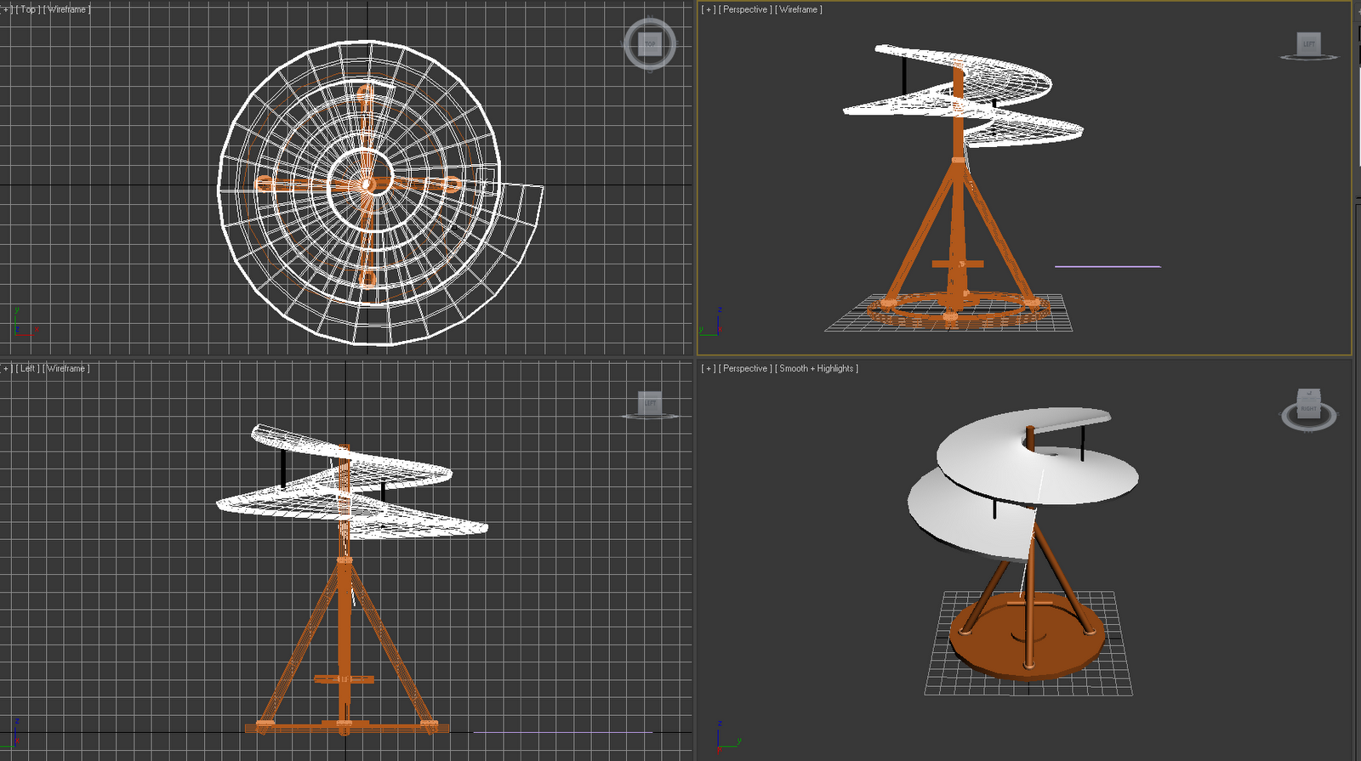This screenshot has width=1361, height=761.
Task: Open Perspective label menu in wireframe Perspective viewport
Action: [x=745, y=9]
